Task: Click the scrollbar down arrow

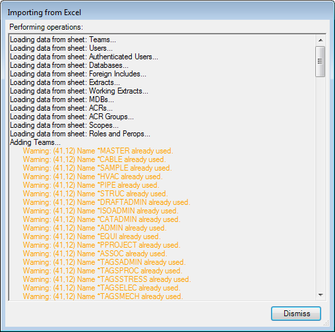Action: pos(320,295)
